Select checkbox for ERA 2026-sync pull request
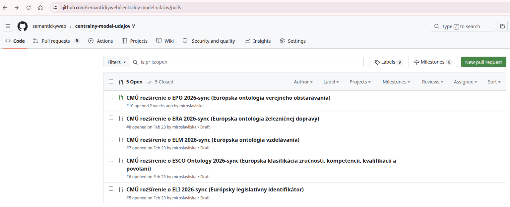 coord(111,118)
